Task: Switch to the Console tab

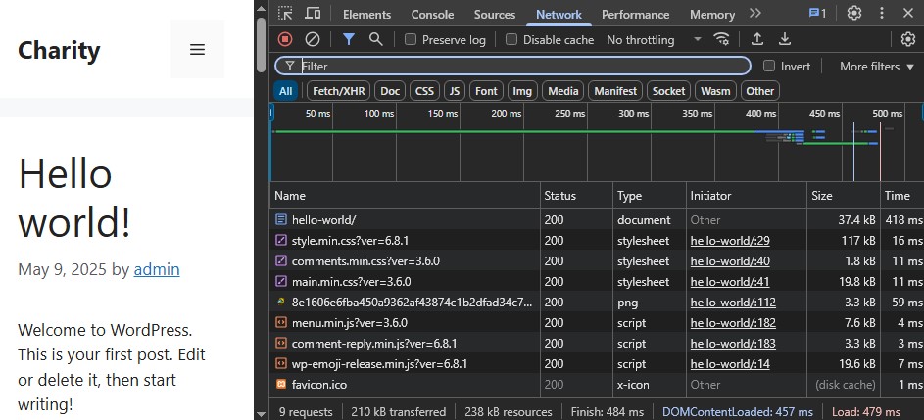Action: click(432, 15)
